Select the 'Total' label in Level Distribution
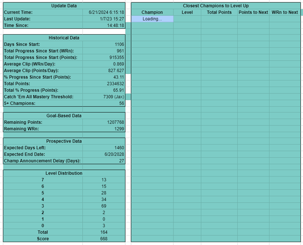This screenshot has width=303, height=245. tap(43, 232)
